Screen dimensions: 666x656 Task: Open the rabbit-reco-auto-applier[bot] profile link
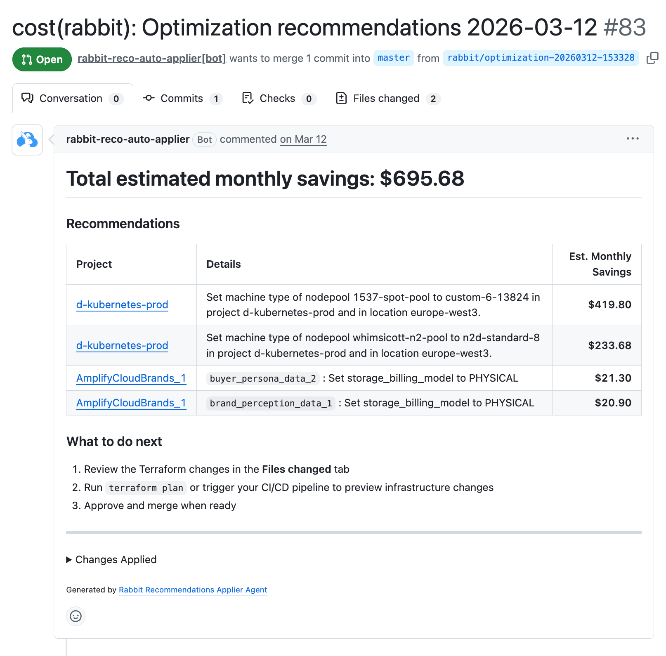pyautogui.click(x=152, y=58)
